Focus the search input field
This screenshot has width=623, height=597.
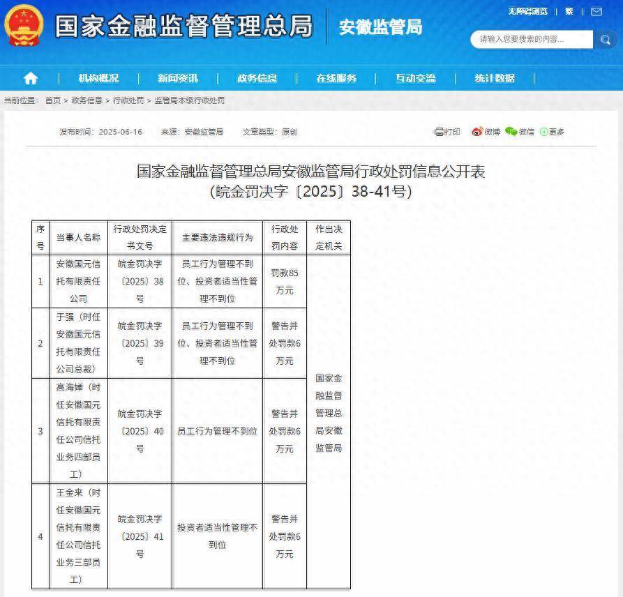point(532,39)
